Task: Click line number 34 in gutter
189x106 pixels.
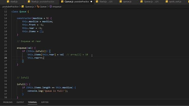Action: 6,84
